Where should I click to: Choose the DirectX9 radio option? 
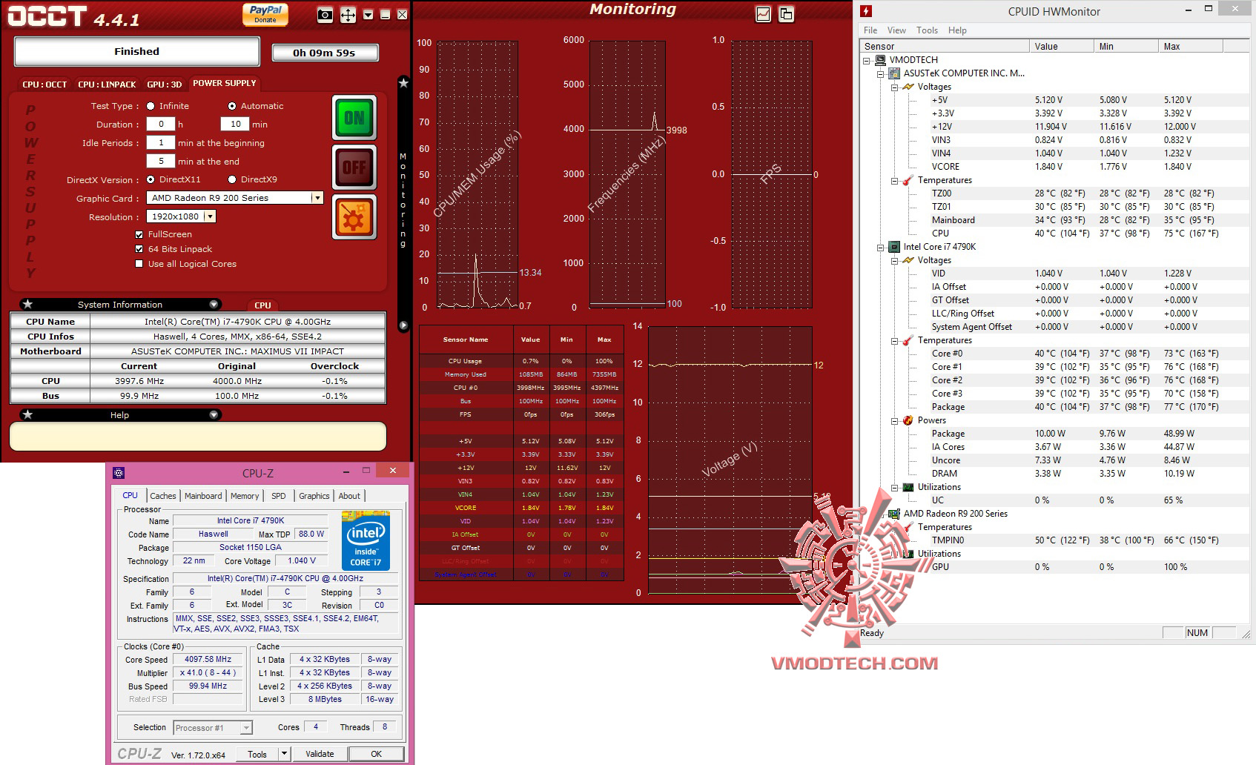pos(232,179)
